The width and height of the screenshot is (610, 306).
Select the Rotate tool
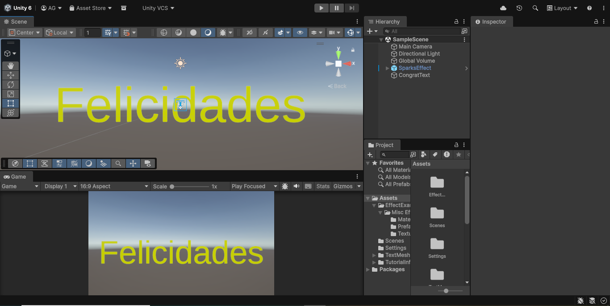click(11, 85)
